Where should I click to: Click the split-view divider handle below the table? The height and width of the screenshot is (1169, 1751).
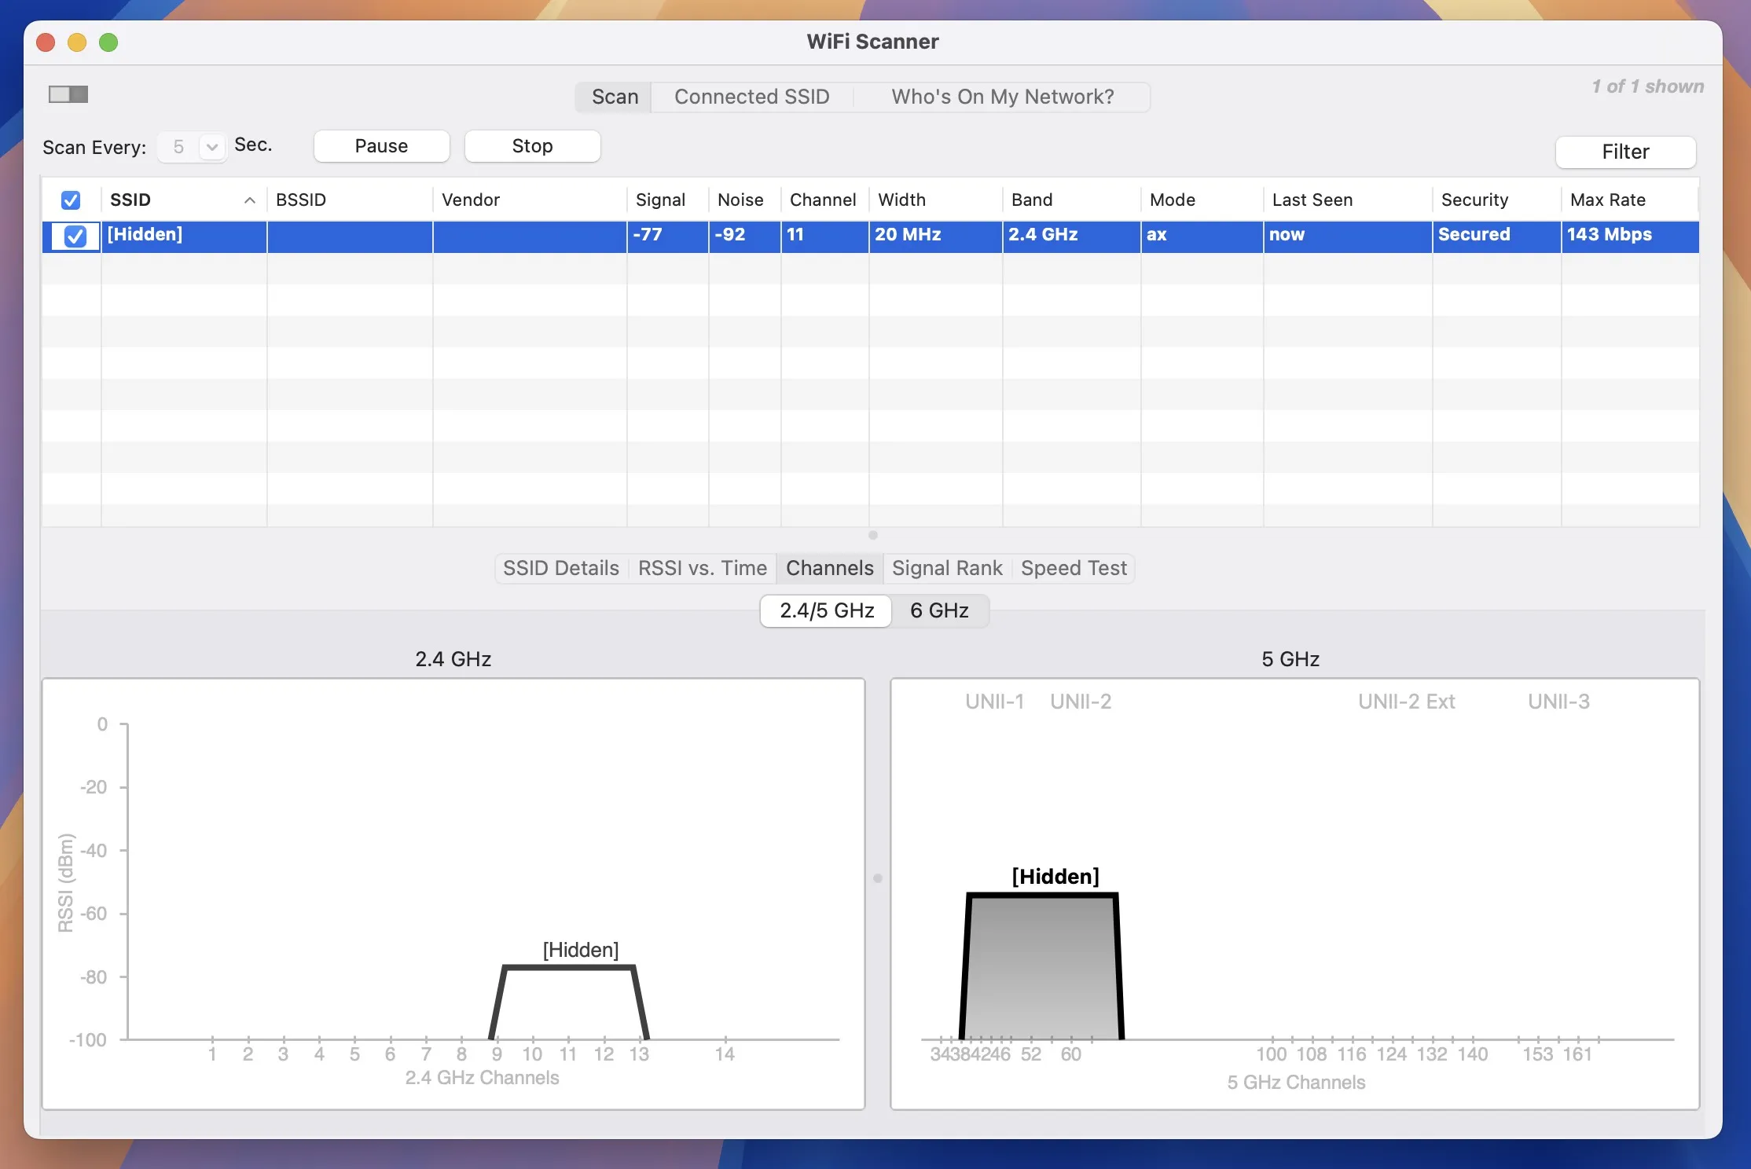click(873, 535)
